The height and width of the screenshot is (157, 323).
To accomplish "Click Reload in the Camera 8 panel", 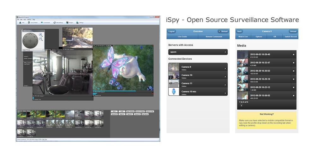I will point(293,31).
